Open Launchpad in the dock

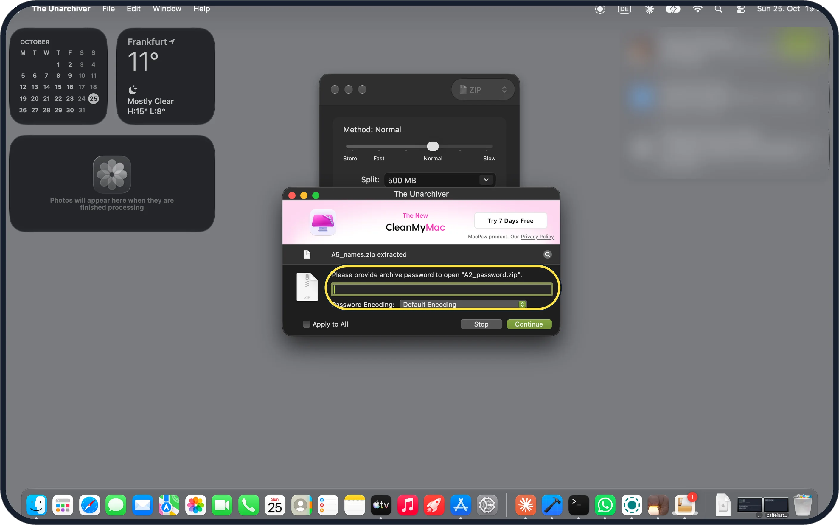tap(63, 505)
